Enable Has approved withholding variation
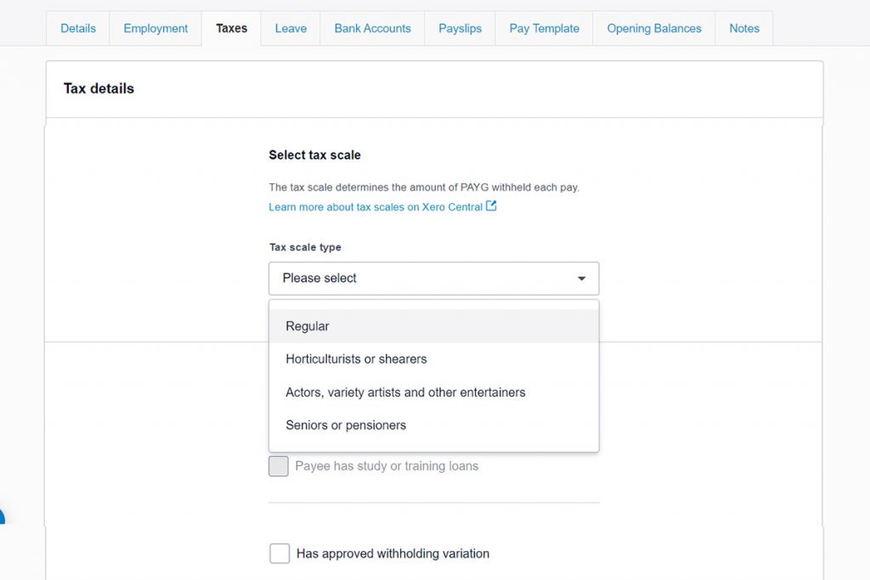The image size is (870, 580). (x=280, y=553)
